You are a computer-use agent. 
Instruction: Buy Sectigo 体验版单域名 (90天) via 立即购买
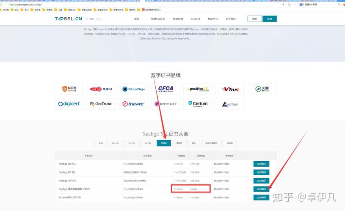click(x=261, y=189)
